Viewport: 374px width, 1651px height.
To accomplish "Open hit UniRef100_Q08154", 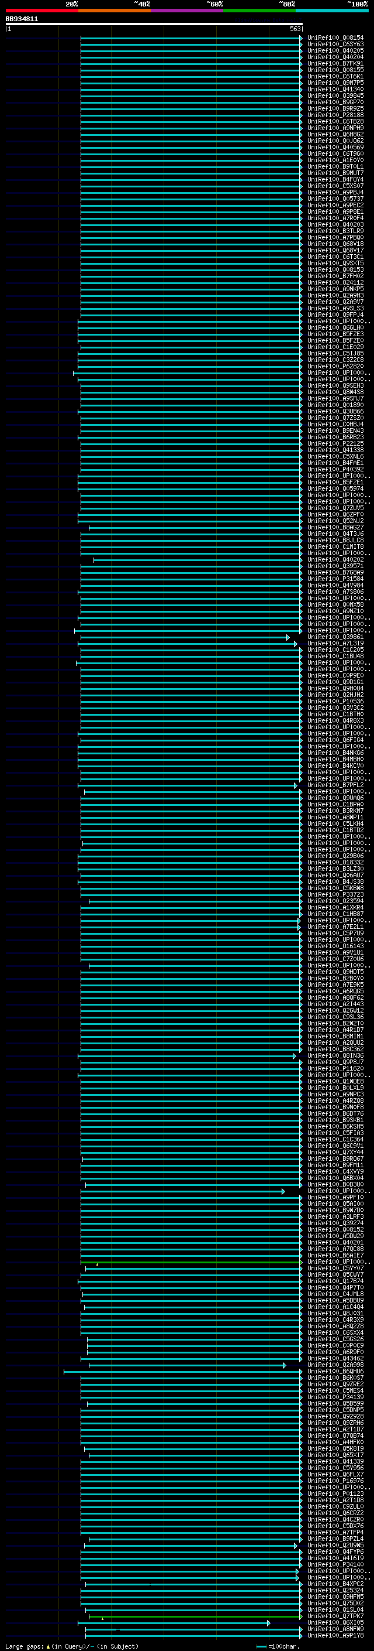I will pos(335,38).
